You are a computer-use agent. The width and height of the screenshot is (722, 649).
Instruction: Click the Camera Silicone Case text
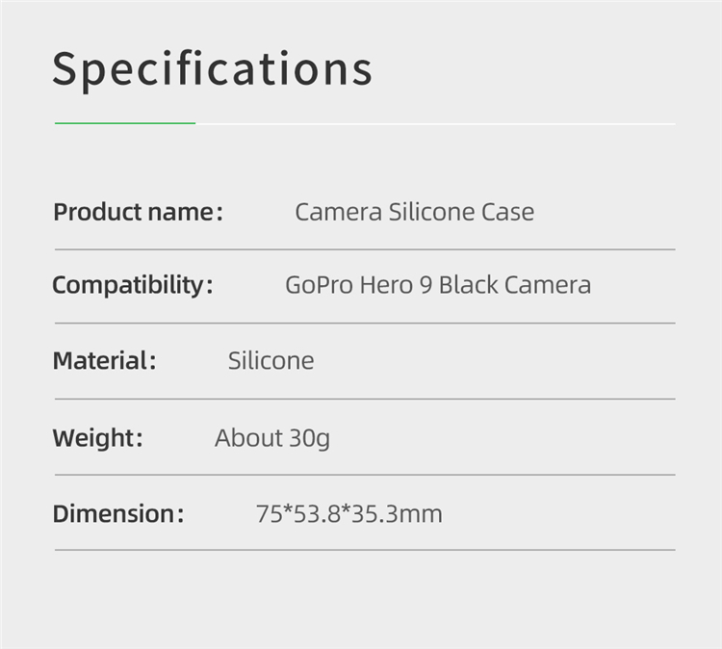414,212
